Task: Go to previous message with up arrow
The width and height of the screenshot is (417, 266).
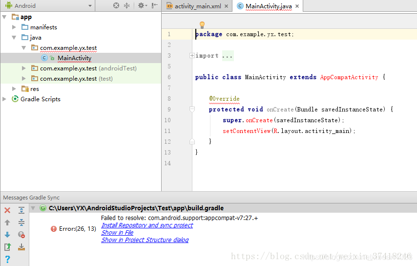Action: pos(7,222)
